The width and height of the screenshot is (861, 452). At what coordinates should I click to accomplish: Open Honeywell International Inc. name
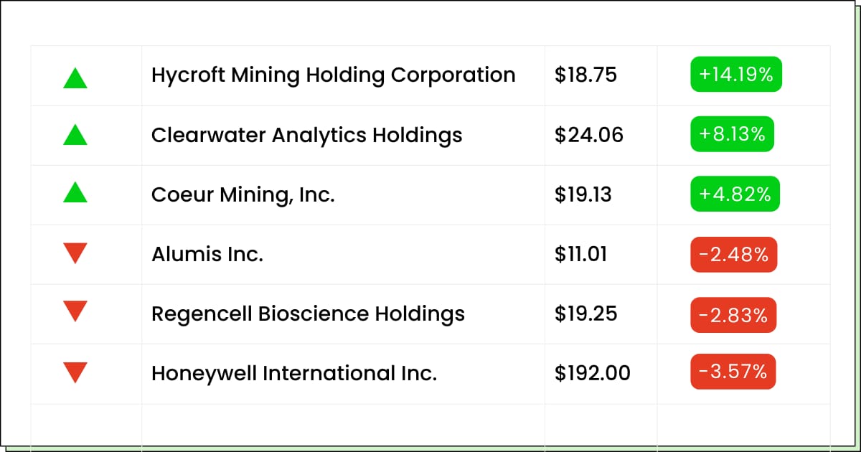(x=294, y=373)
